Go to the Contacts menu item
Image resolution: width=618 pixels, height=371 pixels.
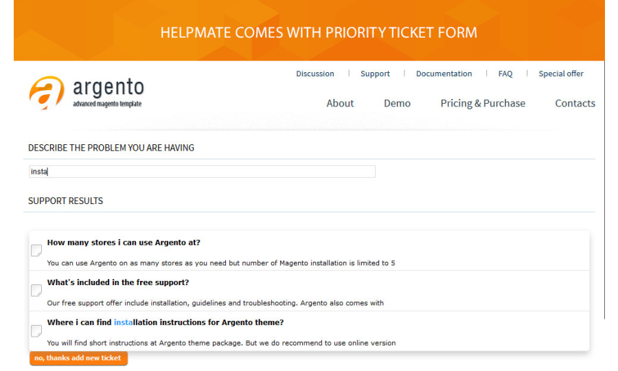tap(575, 103)
